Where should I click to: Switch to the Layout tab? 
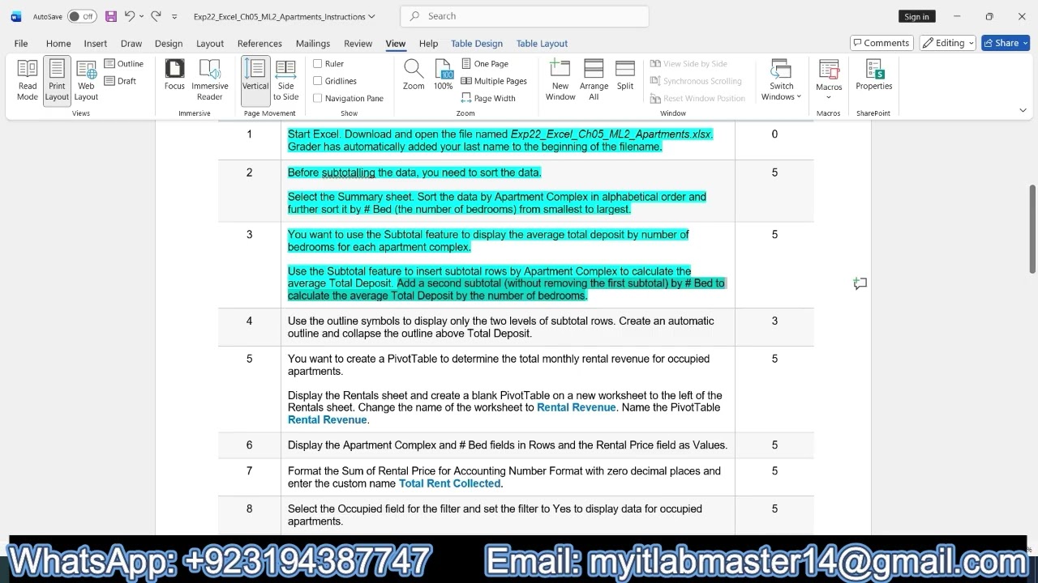(210, 44)
